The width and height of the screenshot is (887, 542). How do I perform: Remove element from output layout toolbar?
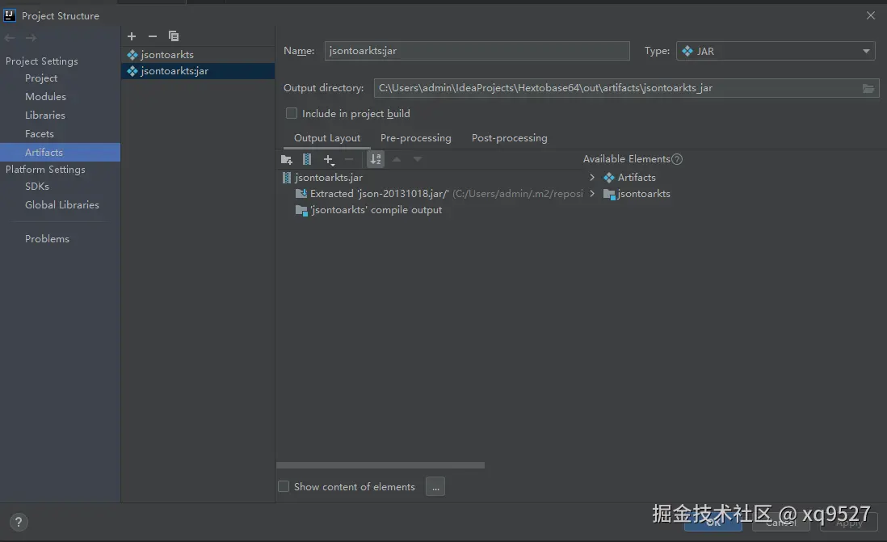(349, 160)
